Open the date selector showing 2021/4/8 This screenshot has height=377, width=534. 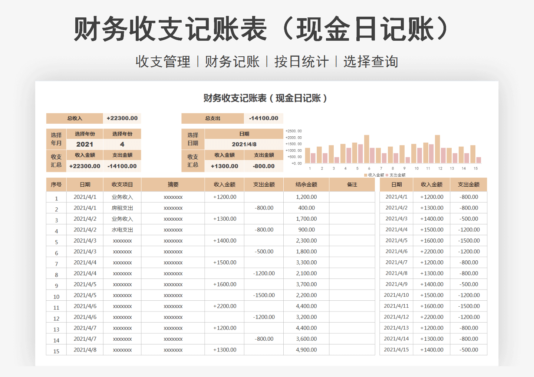pyautogui.click(x=244, y=144)
